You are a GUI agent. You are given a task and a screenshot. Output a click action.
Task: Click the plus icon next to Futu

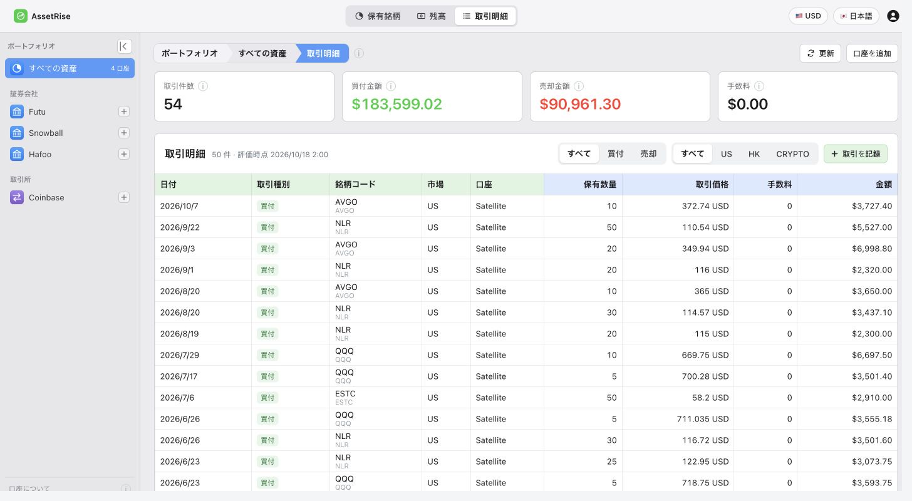pos(124,111)
